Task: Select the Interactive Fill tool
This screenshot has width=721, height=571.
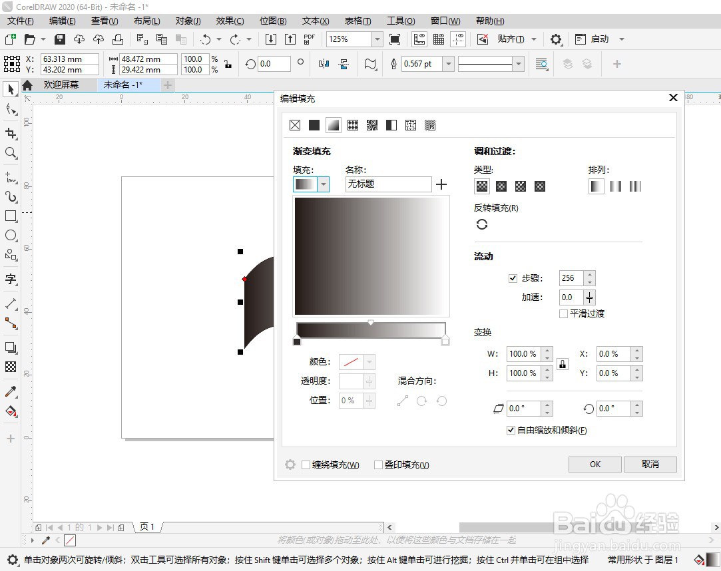Action: click(x=11, y=411)
